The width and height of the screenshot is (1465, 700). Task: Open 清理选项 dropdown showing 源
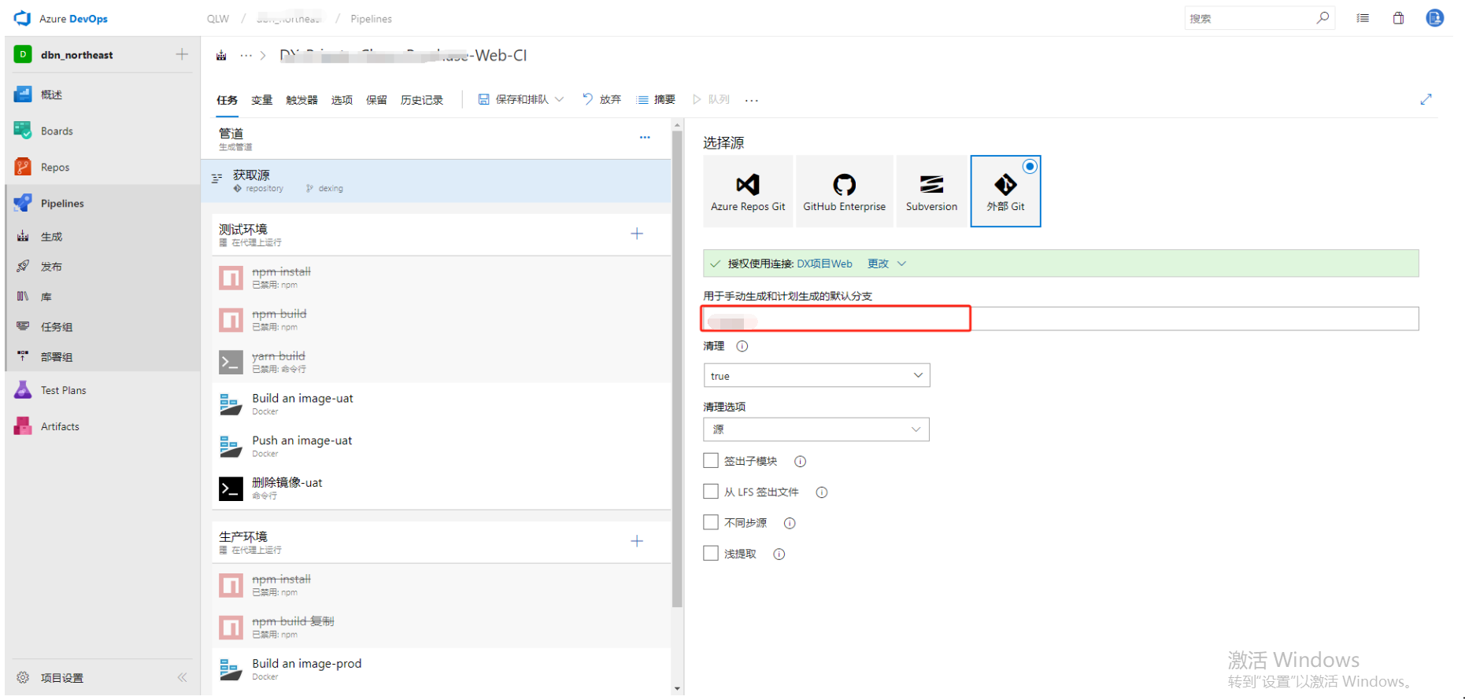tap(816, 429)
